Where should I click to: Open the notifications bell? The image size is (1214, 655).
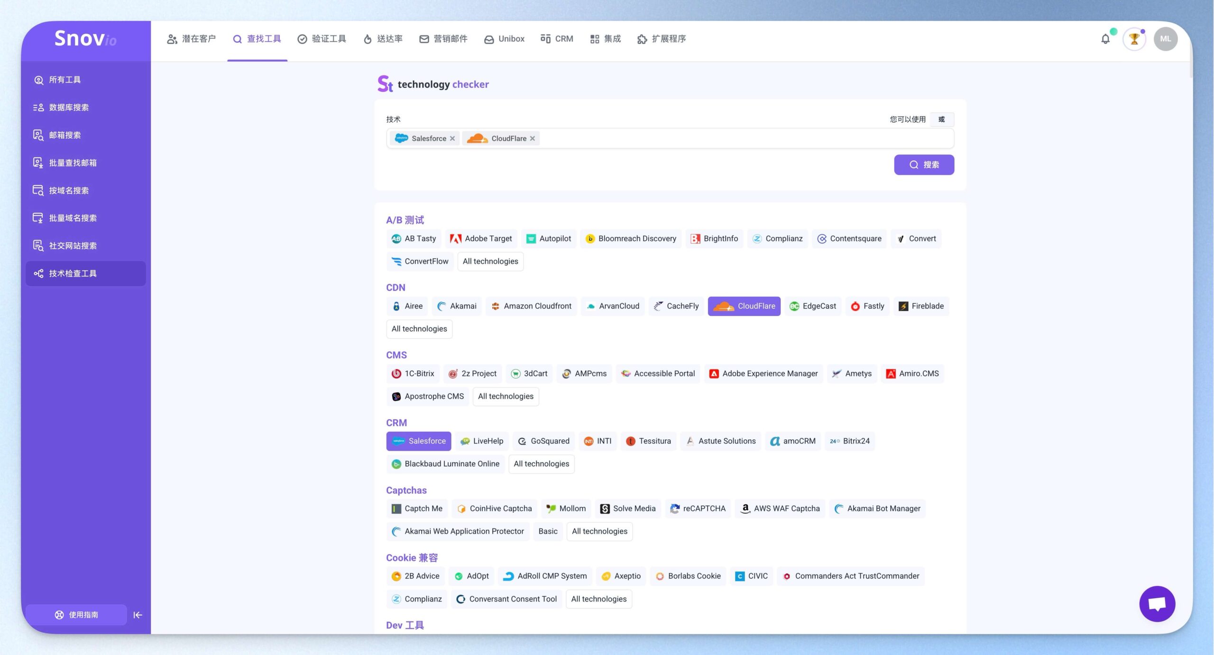[x=1105, y=39]
